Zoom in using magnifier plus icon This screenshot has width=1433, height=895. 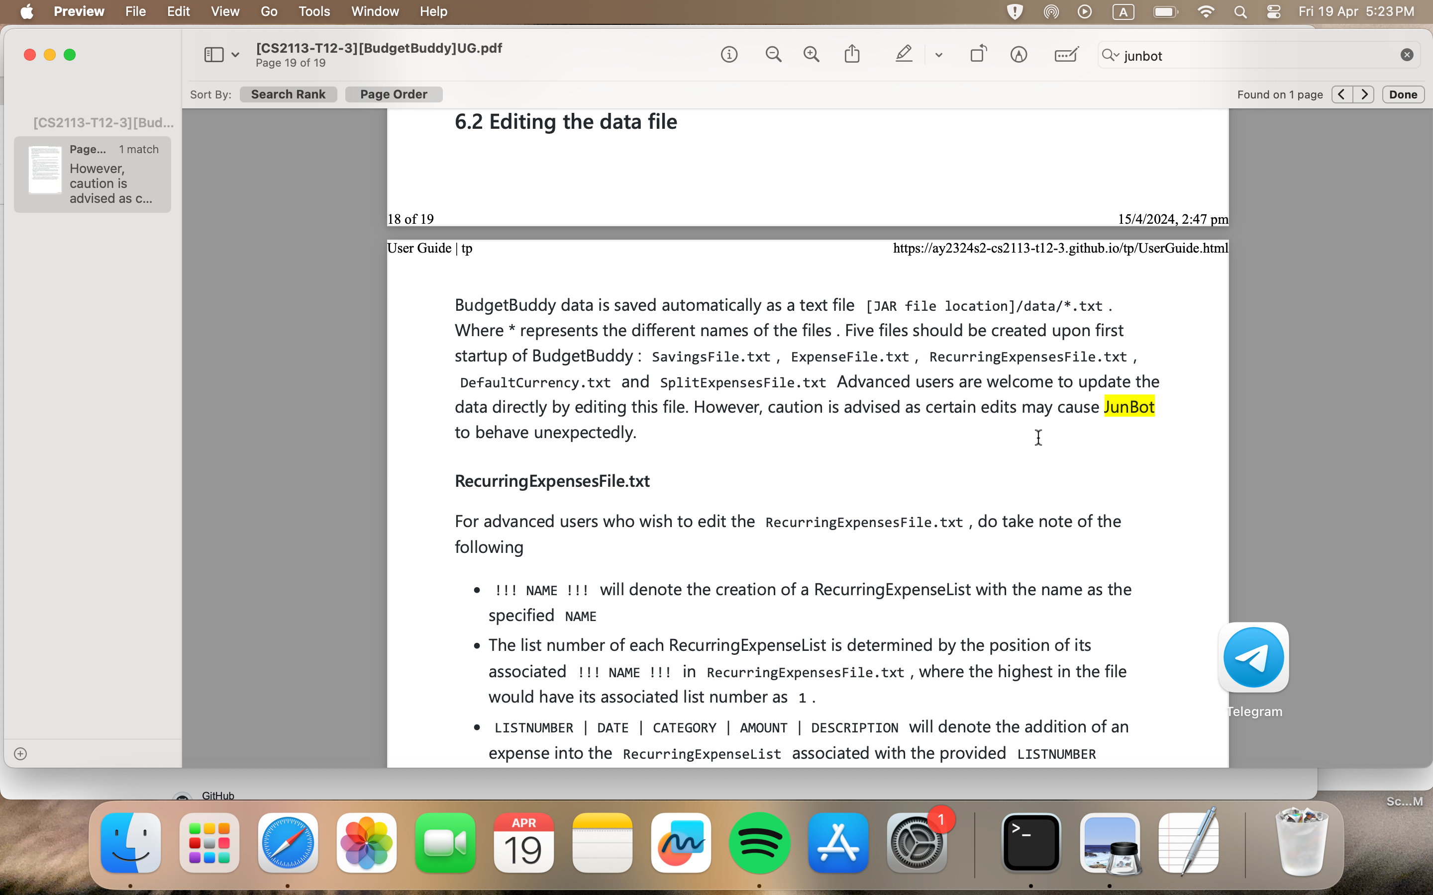click(x=811, y=55)
